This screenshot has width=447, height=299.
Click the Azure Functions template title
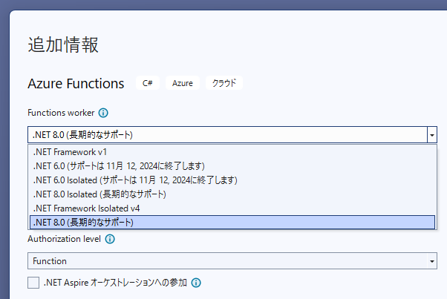76,84
